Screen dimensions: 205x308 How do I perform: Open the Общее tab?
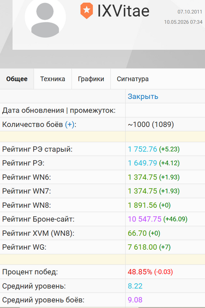coord(17,79)
